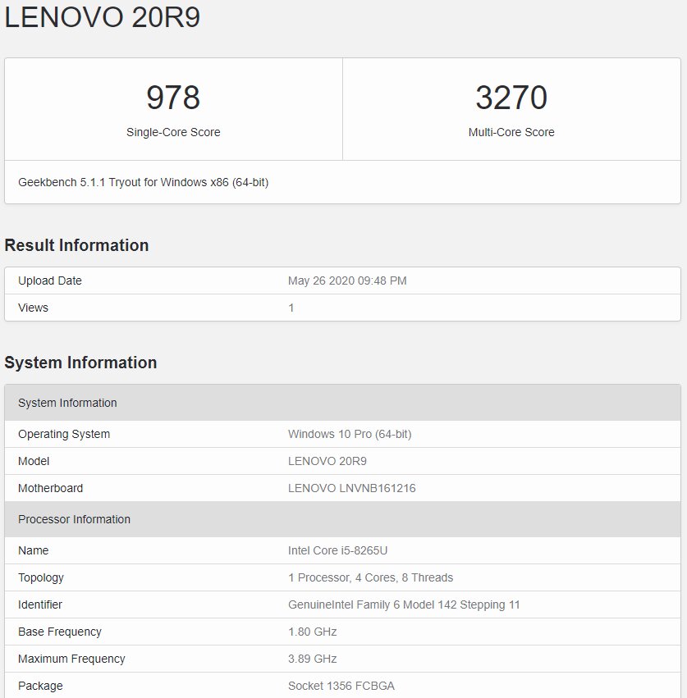687x698 pixels.
Task: Click the large System Information section heading
Action: pos(80,363)
